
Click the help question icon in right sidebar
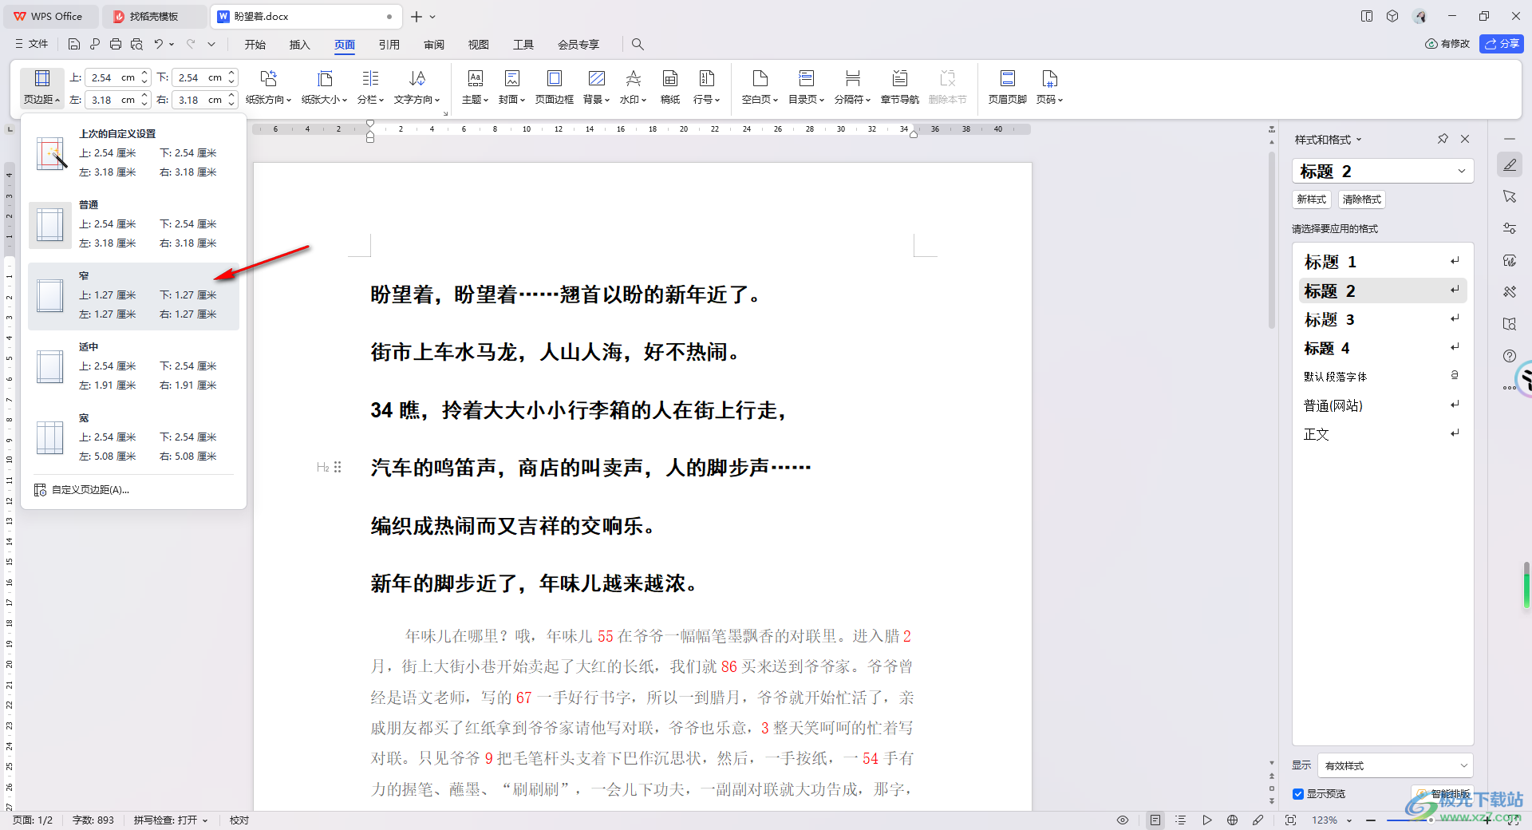pos(1510,356)
